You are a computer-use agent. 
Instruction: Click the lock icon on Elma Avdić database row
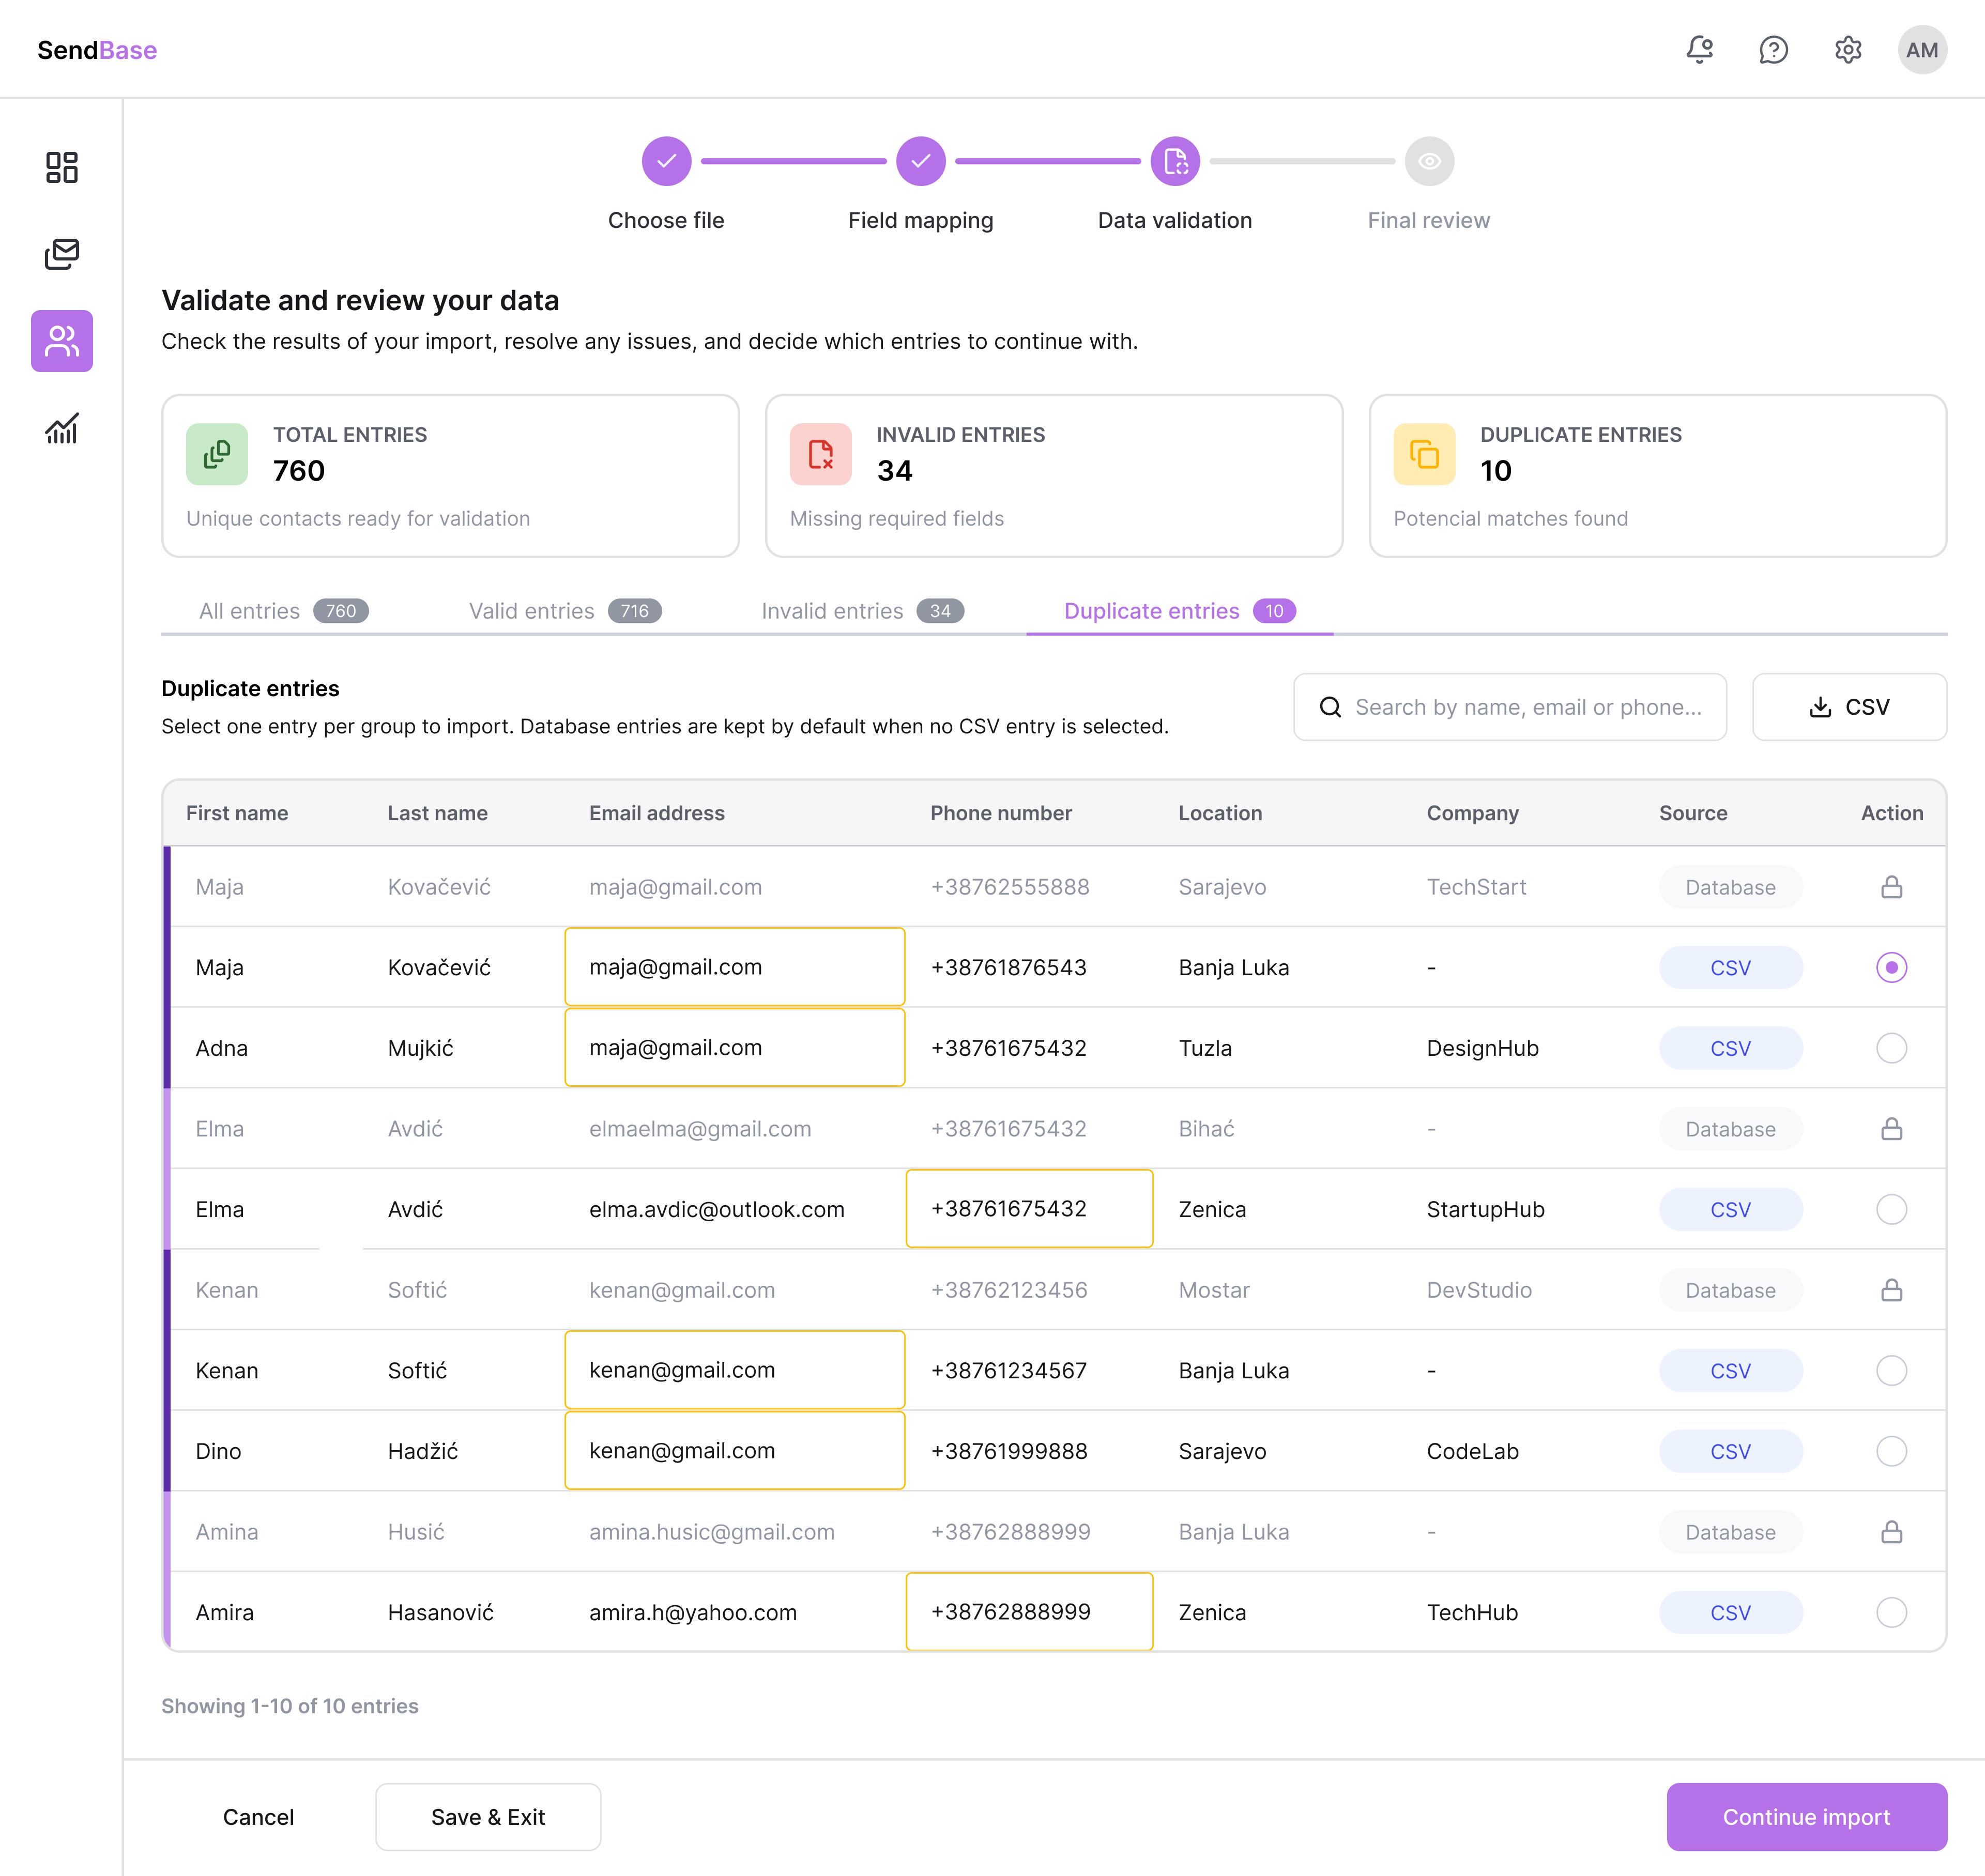click(1891, 1129)
